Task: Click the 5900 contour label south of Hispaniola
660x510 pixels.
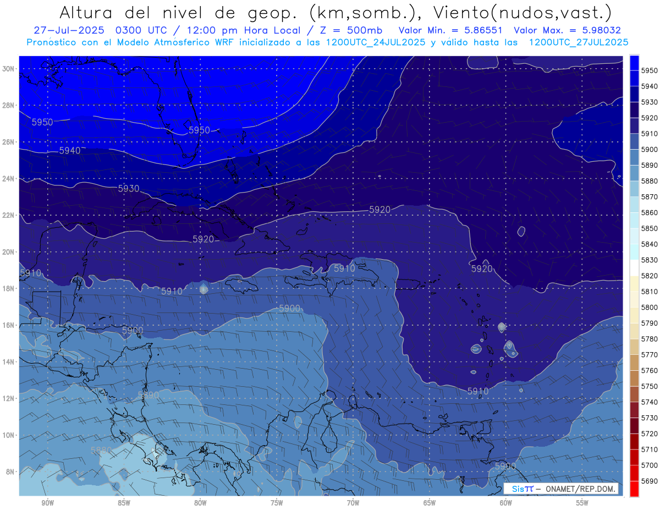Action: click(290, 308)
